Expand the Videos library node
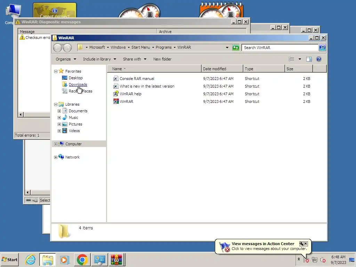Image resolution: width=356 pixels, height=267 pixels. point(59,131)
